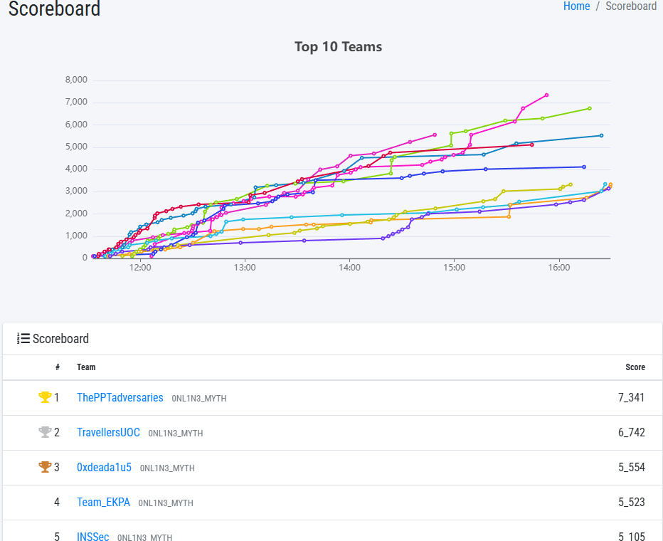Click the 8,000 label on the score axis
The height and width of the screenshot is (541, 663).
[x=76, y=80]
